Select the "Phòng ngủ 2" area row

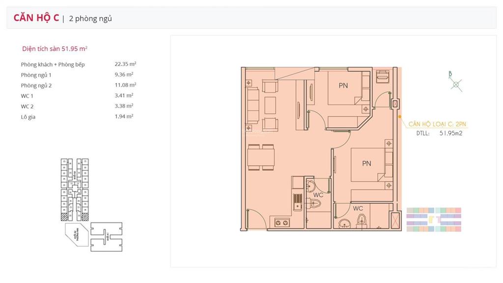coord(36,85)
